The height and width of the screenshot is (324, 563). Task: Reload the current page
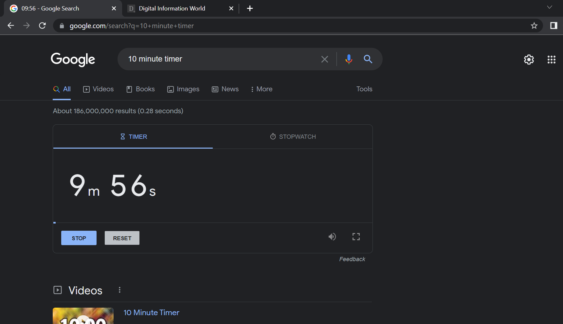point(42,26)
